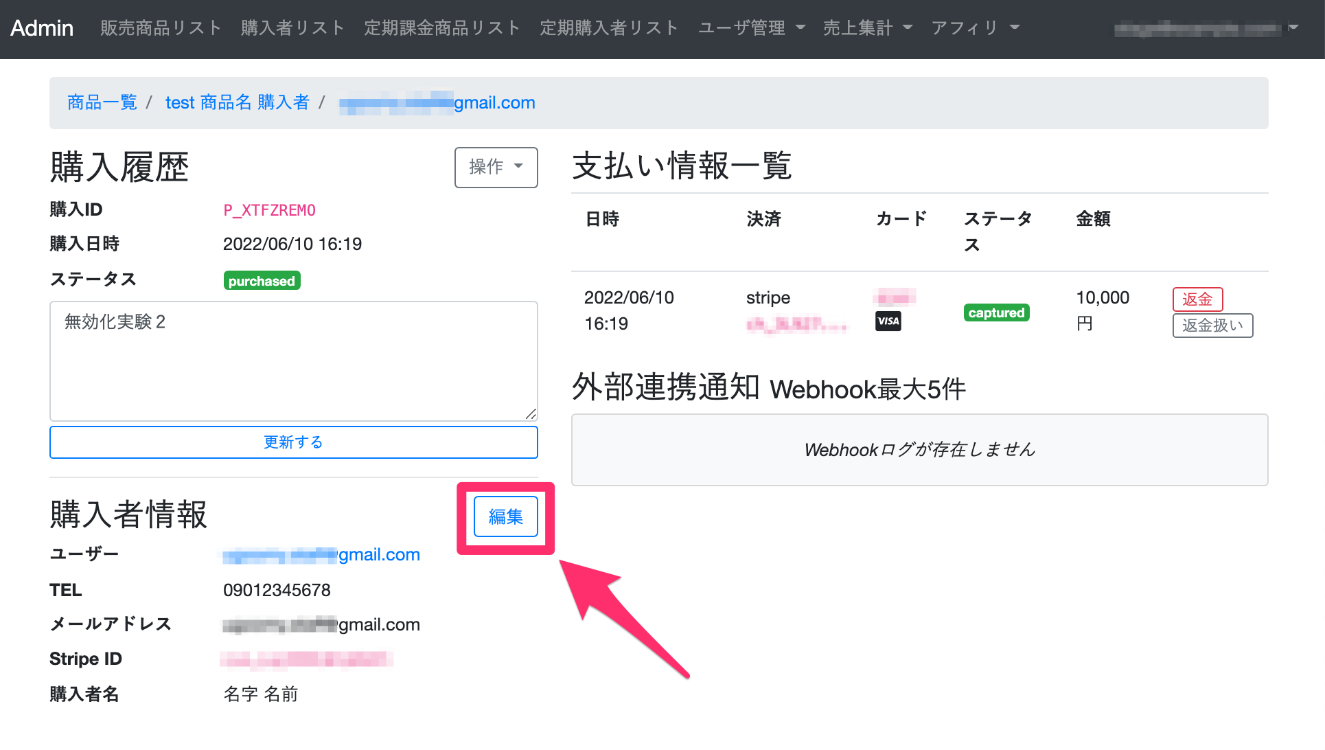Click the 編集 button for buyer info
Image resolution: width=1325 pixels, height=750 pixels.
coord(505,516)
